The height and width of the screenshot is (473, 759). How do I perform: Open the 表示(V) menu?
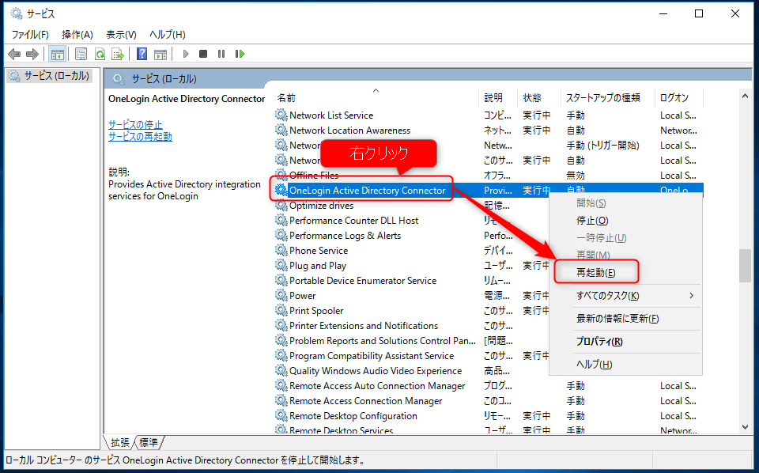click(121, 34)
